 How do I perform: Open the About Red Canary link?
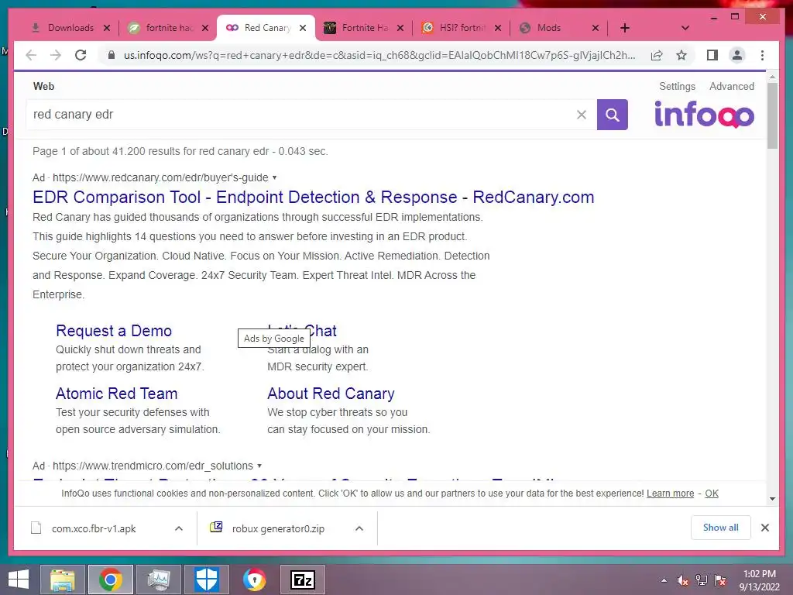(x=331, y=394)
